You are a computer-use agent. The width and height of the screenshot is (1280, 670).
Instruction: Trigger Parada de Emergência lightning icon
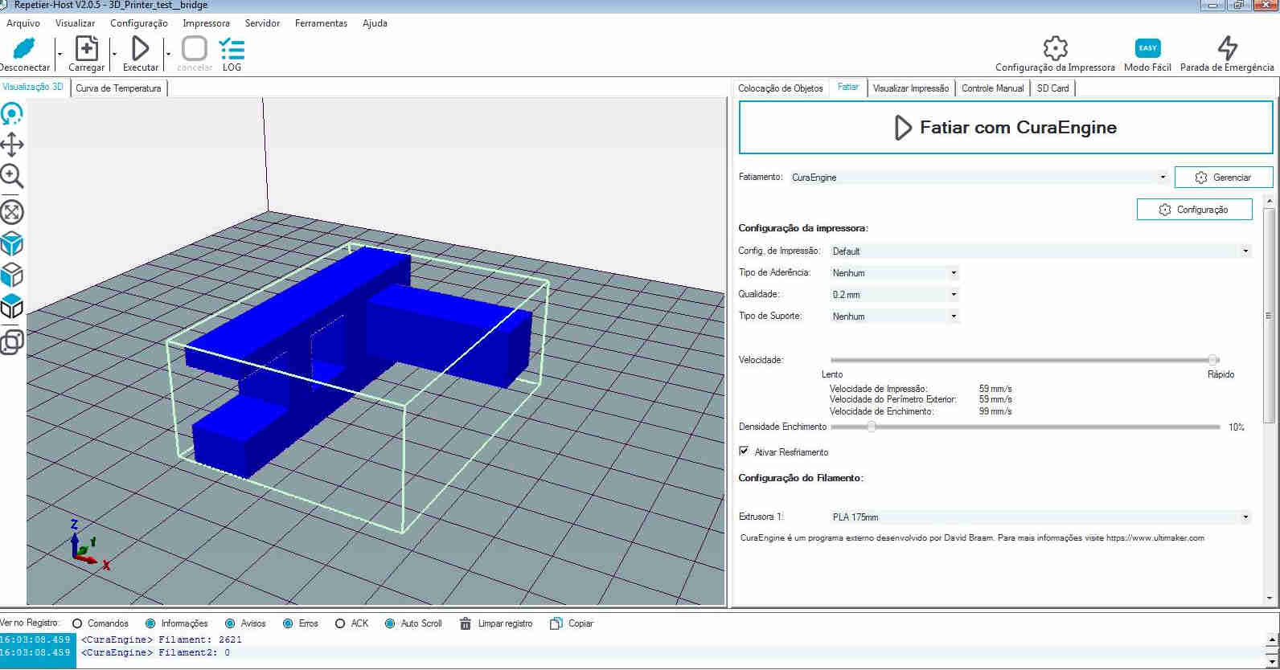[1227, 48]
